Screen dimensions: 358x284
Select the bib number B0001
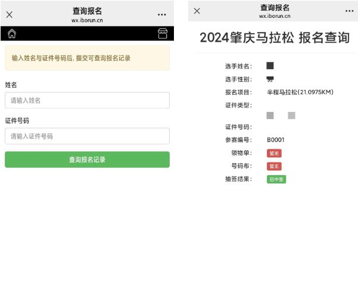click(276, 140)
